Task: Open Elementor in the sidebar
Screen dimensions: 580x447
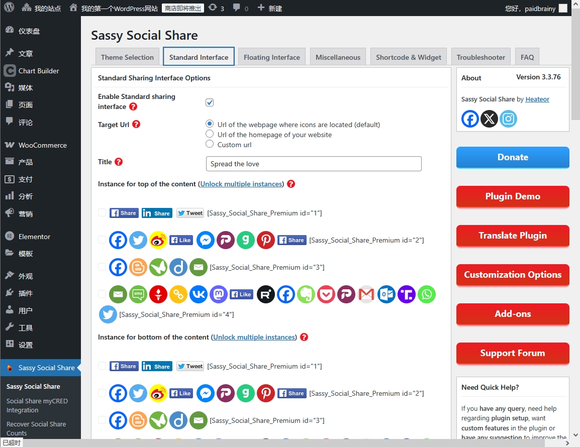Action: click(40, 236)
